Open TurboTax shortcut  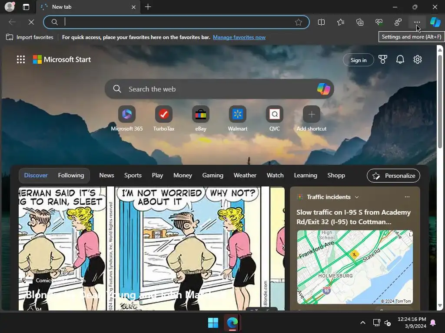[x=164, y=118]
